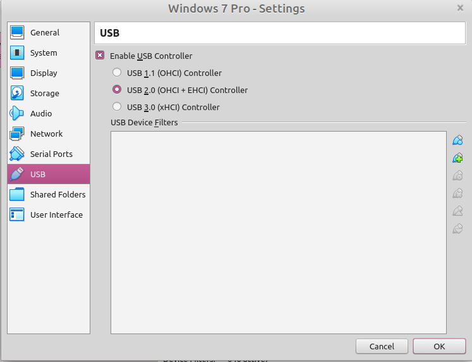This screenshot has width=472, height=362.
Task: Open the General settings category
Action: point(44,33)
